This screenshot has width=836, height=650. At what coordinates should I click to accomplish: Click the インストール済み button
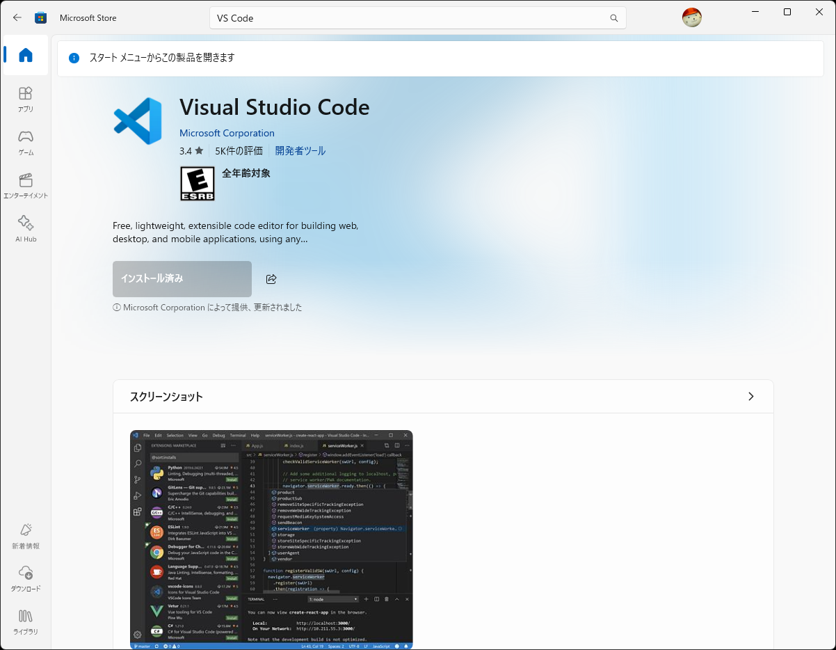point(182,278)
